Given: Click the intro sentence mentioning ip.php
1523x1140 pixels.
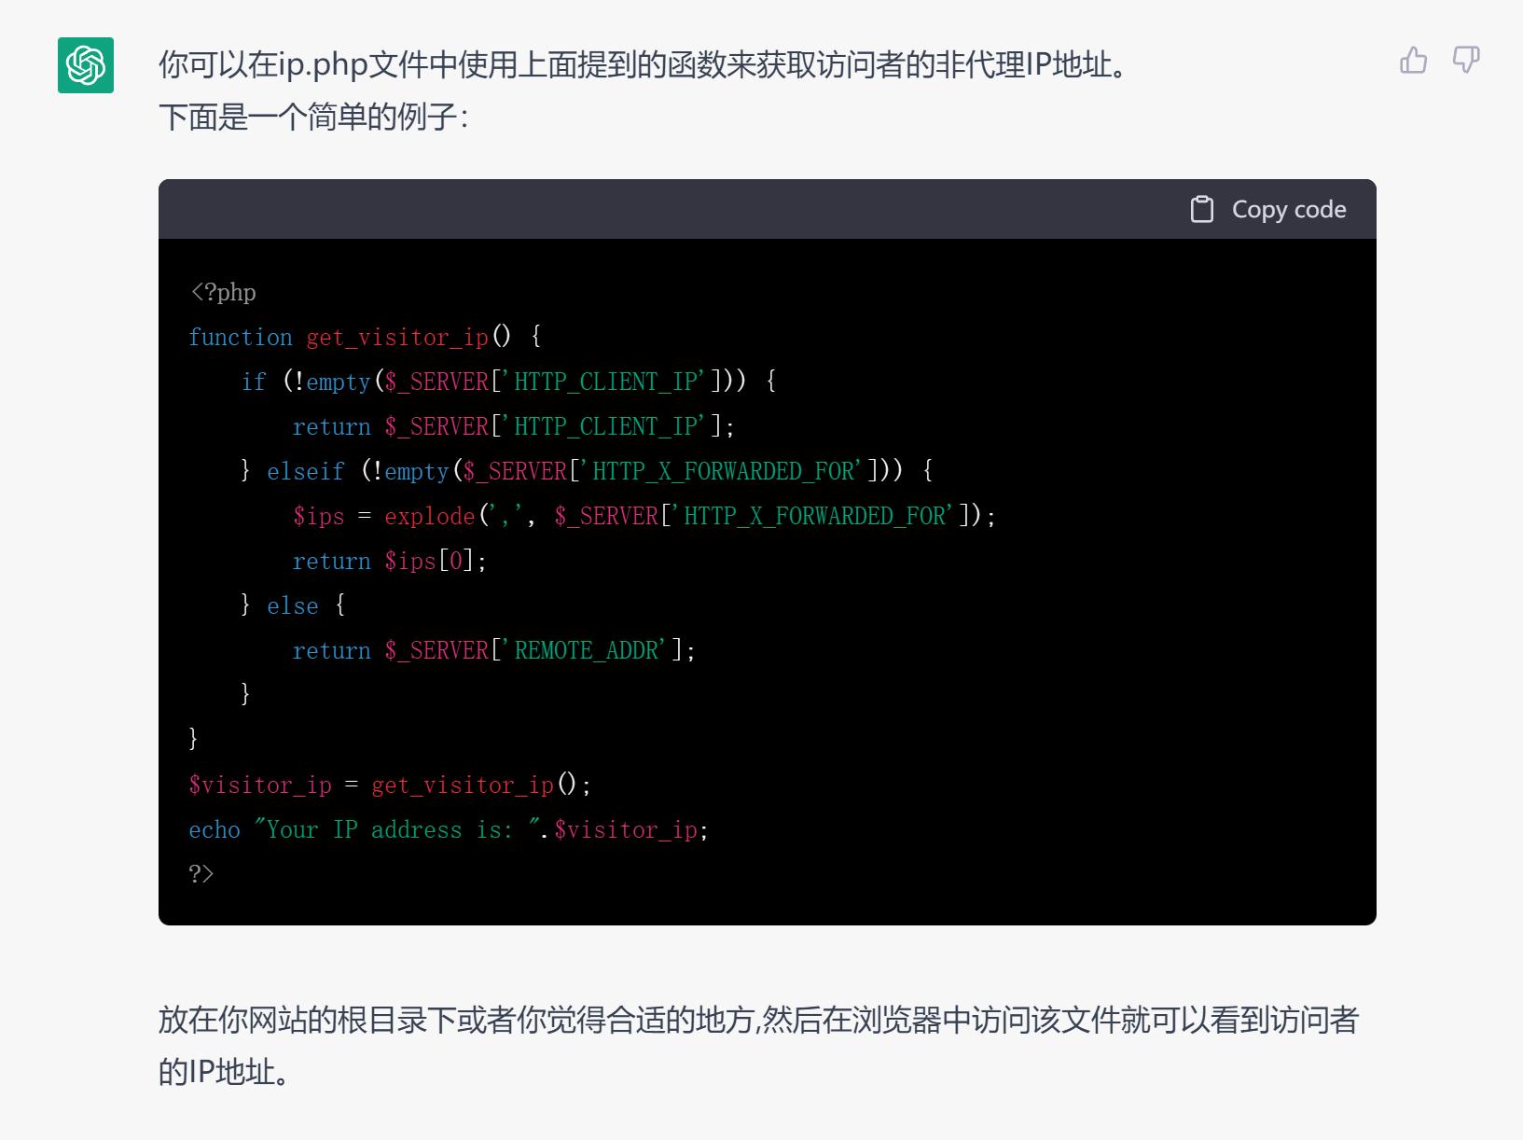Looking at the screenshot, I should pyautogui.click(x=644, y=64).
